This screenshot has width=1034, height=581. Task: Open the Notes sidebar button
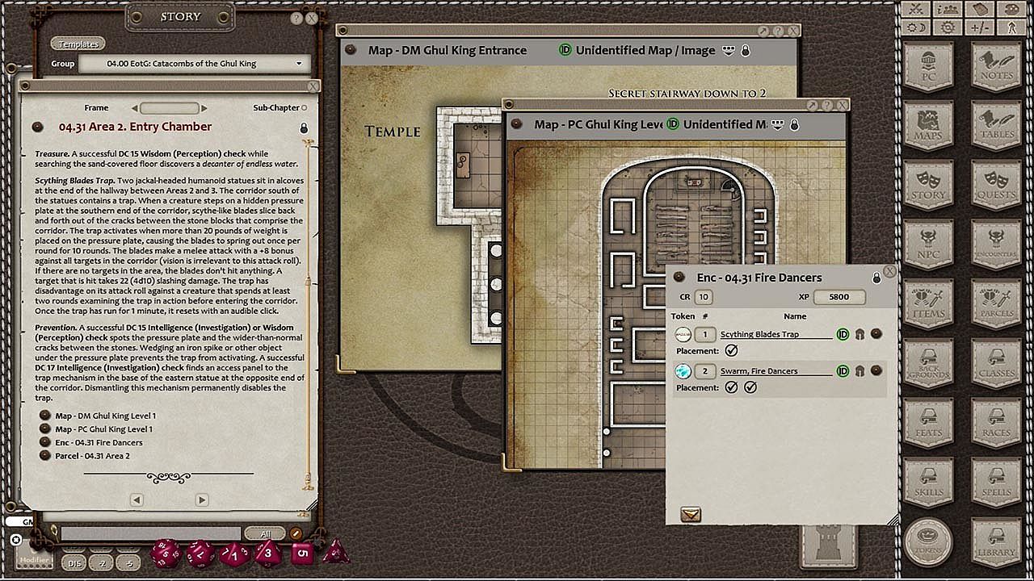point(996,67)
